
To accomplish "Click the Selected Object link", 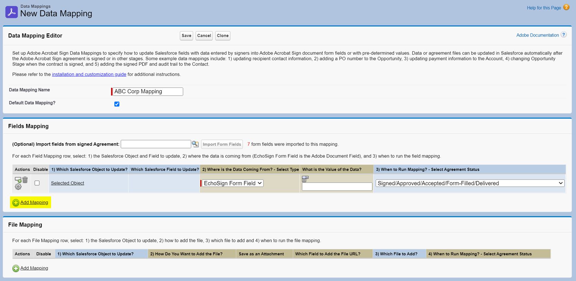I will coord(68,183).
